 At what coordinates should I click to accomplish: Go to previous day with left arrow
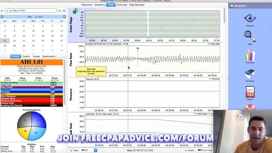[2, 11]
